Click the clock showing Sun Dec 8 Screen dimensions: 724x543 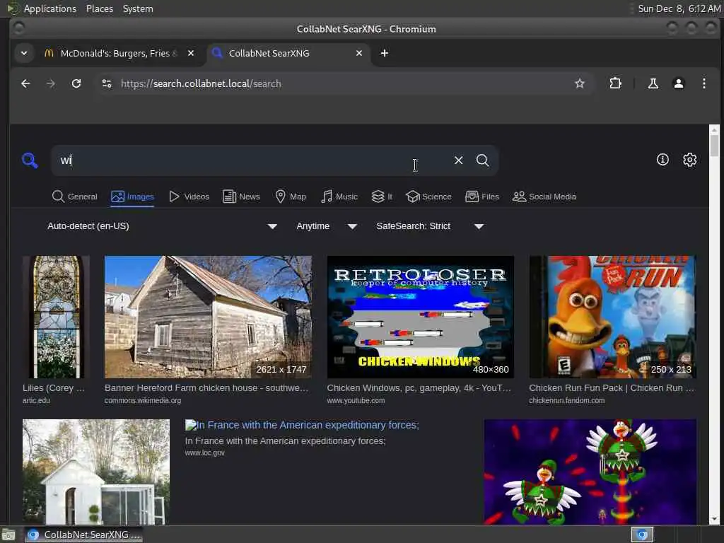[x=679, y=8]
